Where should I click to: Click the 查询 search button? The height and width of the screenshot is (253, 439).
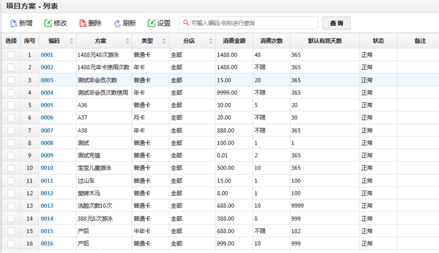click(x=337, y=23)
